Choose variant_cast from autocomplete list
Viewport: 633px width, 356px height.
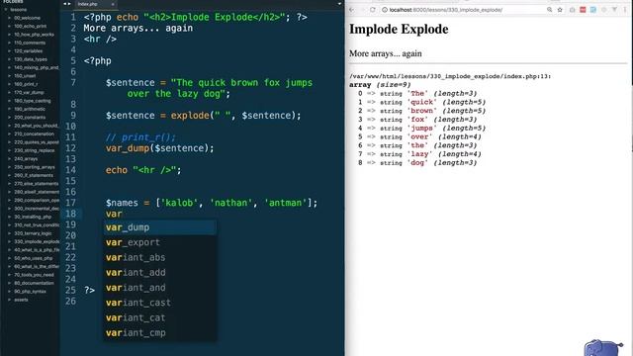pyautogui.click(x=160, y=303)
